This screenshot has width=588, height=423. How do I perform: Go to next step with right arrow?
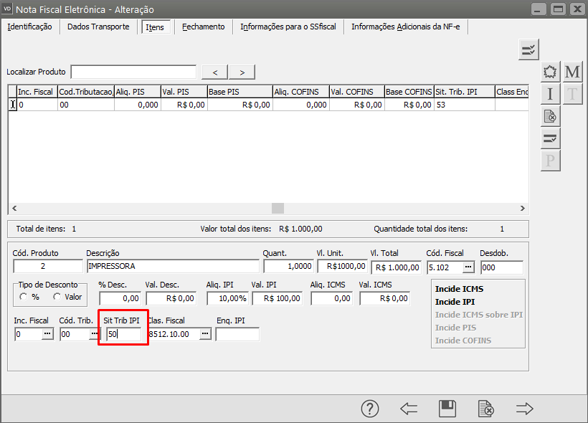point(525,409)
